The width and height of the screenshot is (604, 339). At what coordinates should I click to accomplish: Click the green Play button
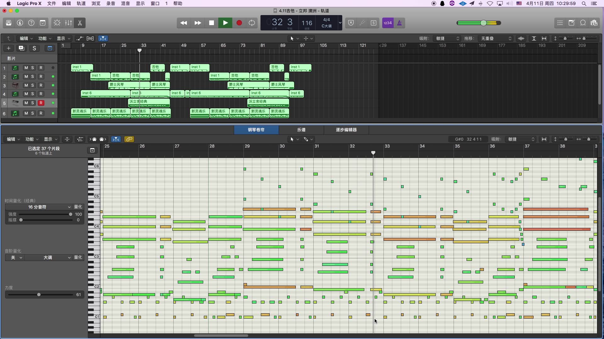coord(225,23)
